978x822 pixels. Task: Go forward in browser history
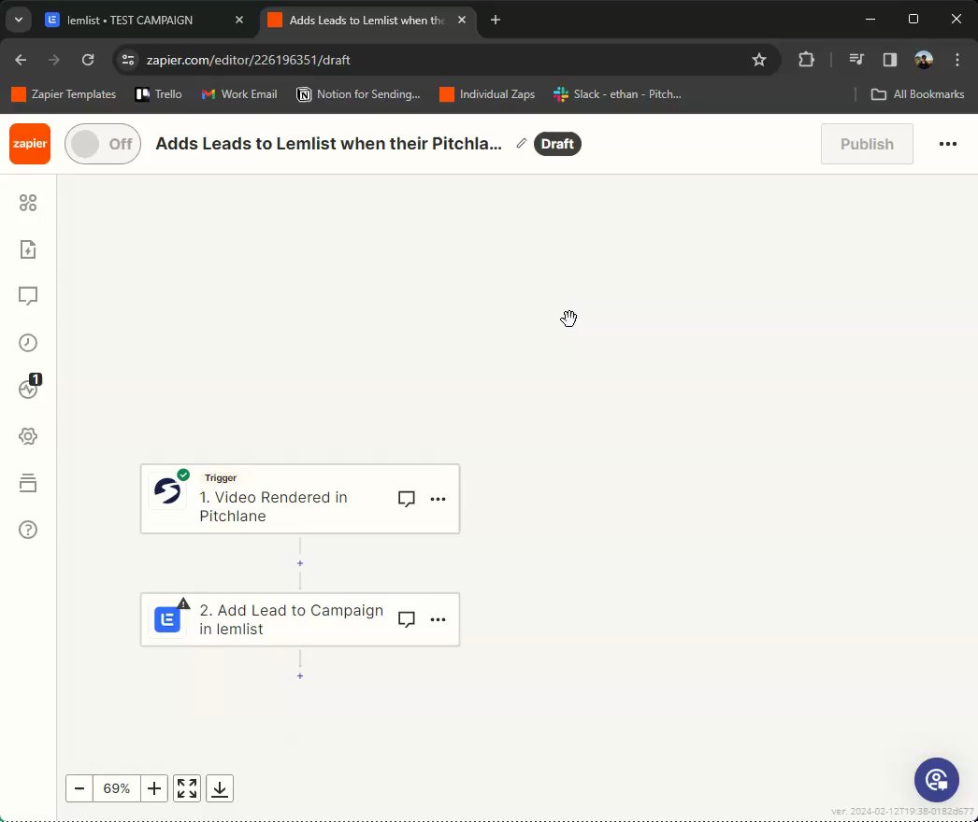click(54, 60)
